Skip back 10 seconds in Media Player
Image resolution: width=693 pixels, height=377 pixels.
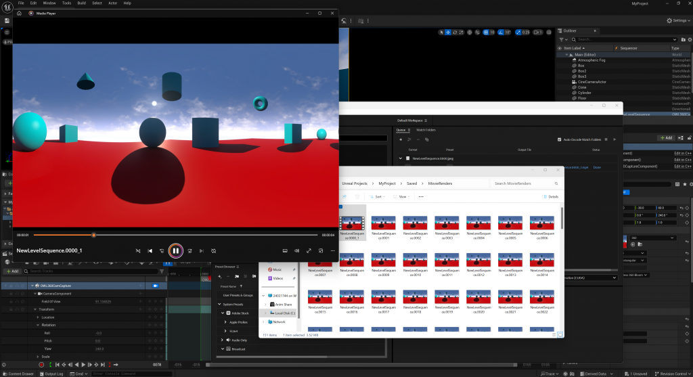coord(162,250)
